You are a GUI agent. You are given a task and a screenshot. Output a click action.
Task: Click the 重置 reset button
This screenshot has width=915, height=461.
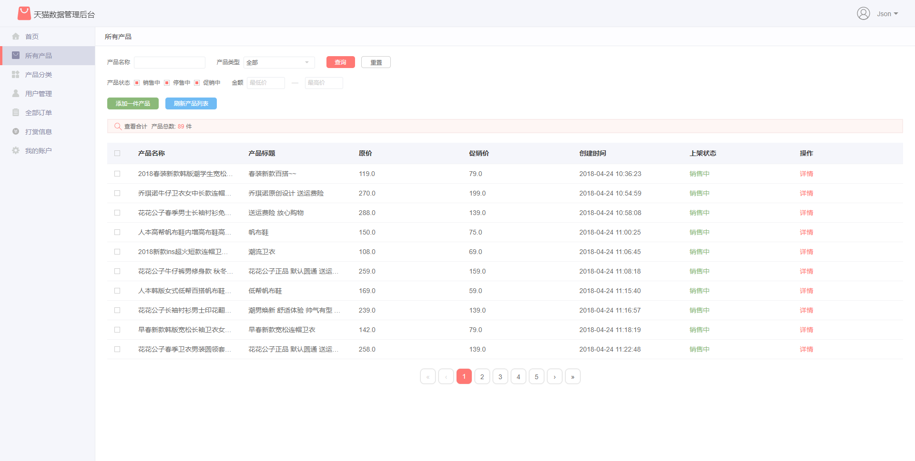click(x=376, y=62)
